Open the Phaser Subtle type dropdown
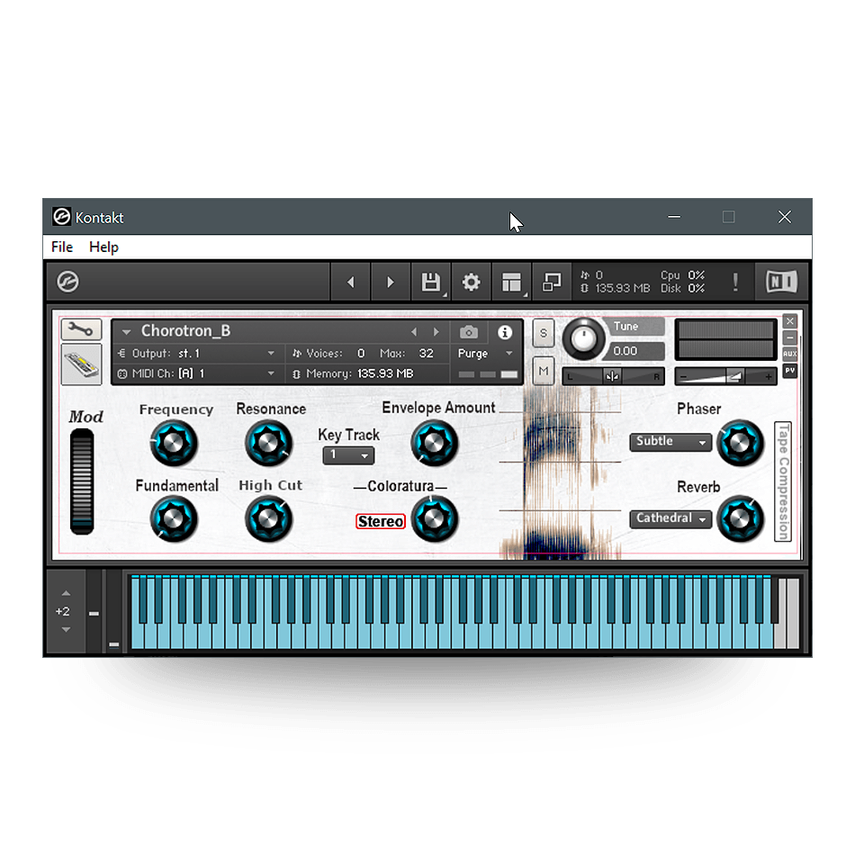 670,442
